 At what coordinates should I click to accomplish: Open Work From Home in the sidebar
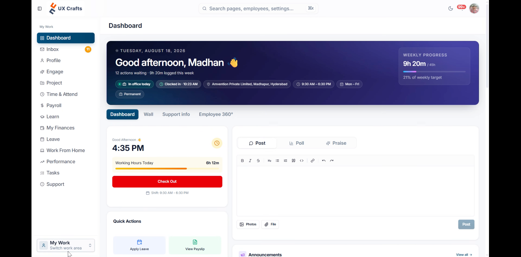click(x=66, y=150)
